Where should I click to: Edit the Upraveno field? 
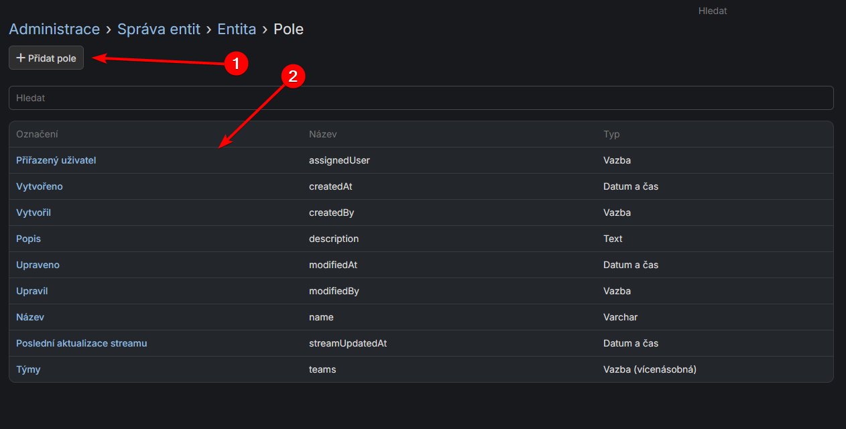pyautogui.click(x=38, y=265)
